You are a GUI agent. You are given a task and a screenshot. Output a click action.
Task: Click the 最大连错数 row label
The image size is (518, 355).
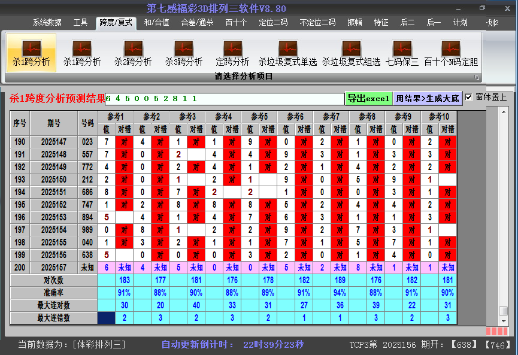(x=53, y=318)
